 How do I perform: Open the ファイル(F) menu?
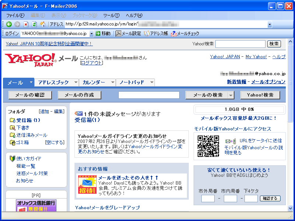click(15, 15)
